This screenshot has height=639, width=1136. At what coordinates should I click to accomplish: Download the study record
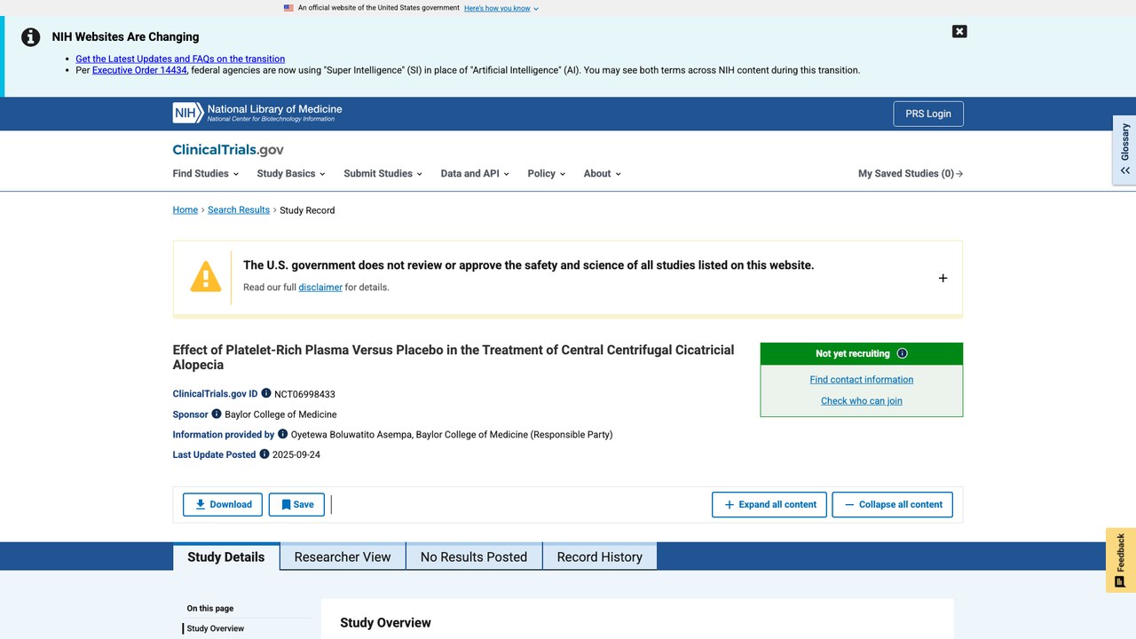click(x=223, y=504)
